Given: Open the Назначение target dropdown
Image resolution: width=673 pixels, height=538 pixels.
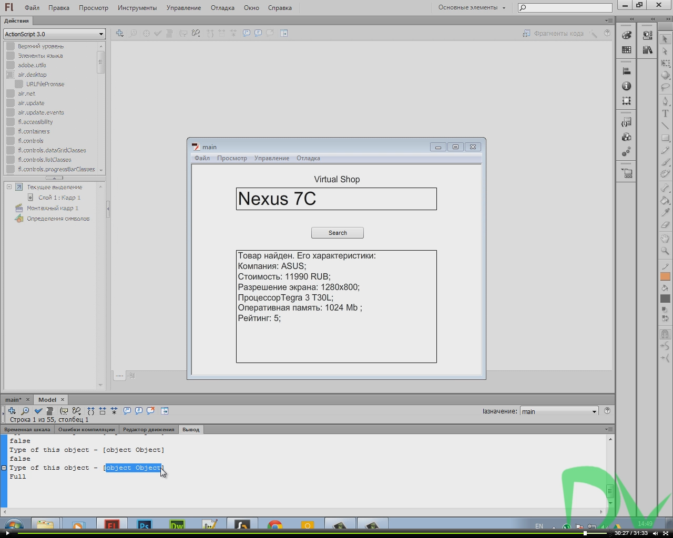Looking at the screenshot, I should 559,411.
